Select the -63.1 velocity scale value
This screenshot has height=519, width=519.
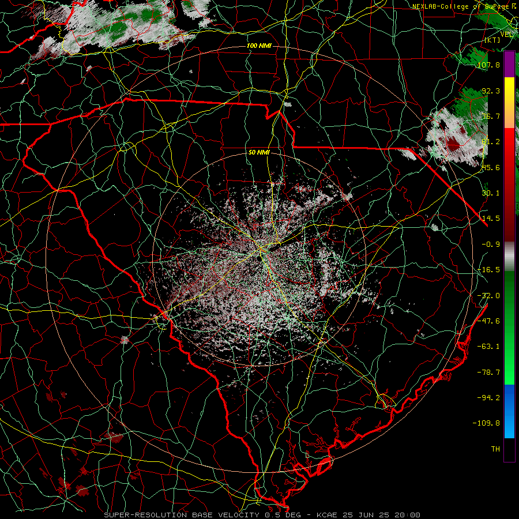point(488,347)
